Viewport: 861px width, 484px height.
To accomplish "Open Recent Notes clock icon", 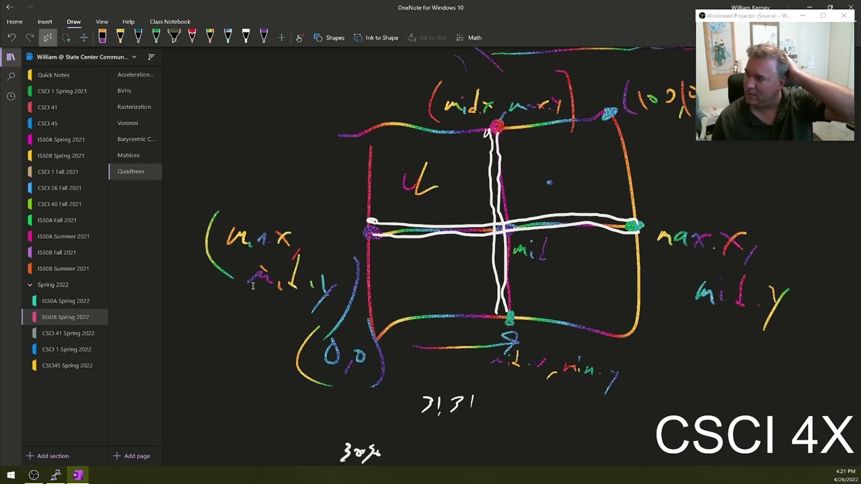I will pyautogui.click(x=11, y=96).
